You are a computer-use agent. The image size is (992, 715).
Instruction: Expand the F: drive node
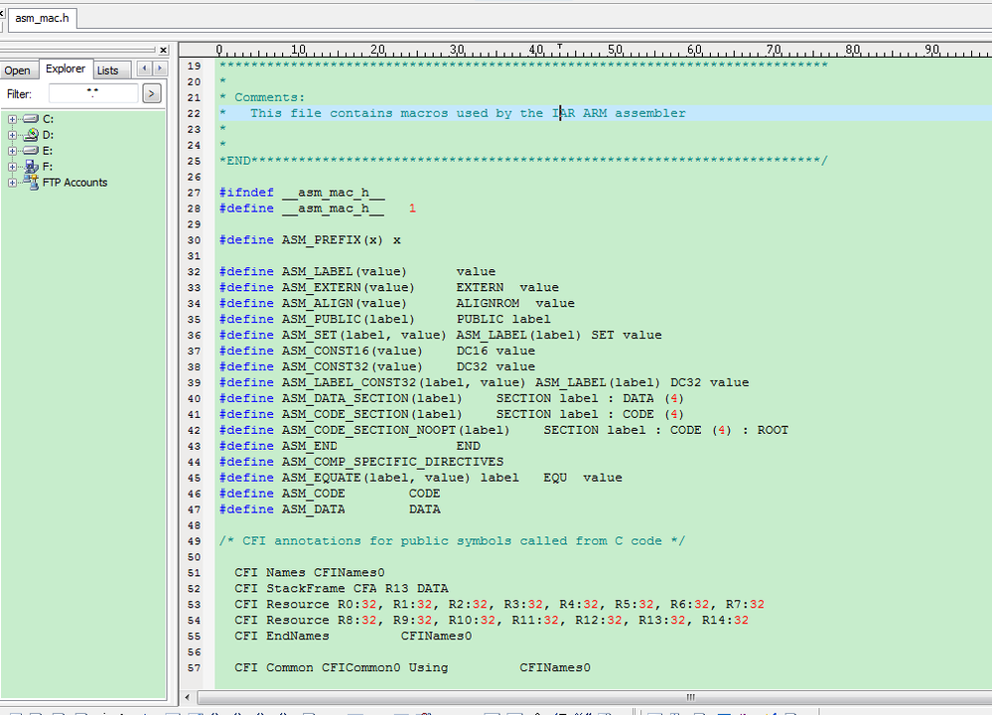[12, 167]
